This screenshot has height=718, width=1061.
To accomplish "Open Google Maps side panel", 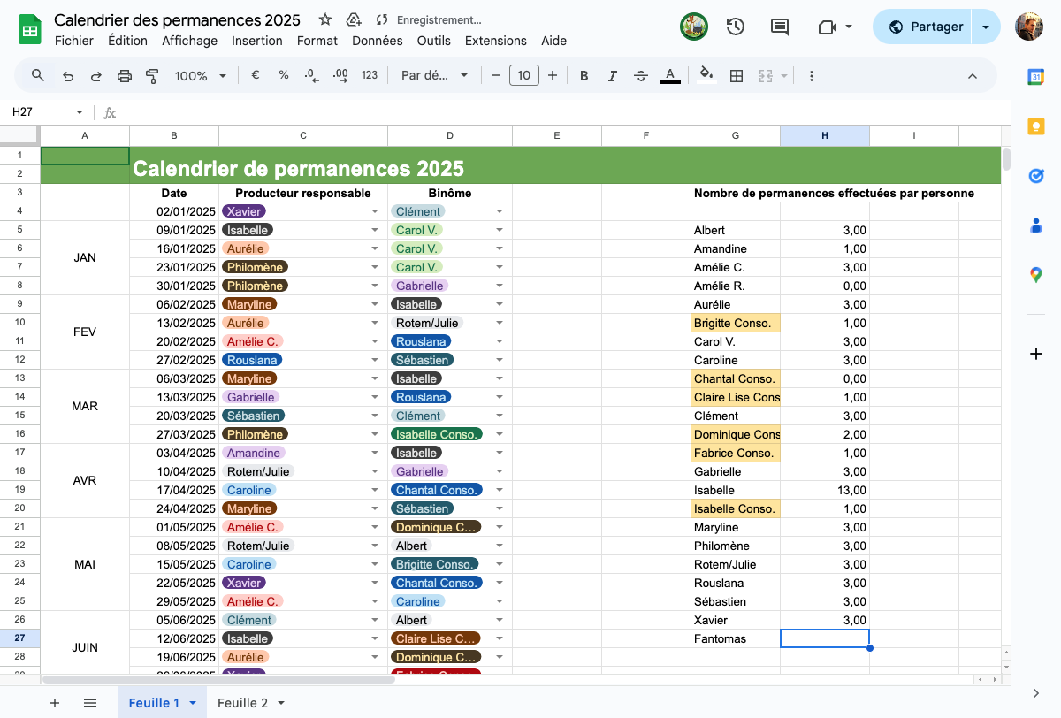I will [x=1036, y=275].
